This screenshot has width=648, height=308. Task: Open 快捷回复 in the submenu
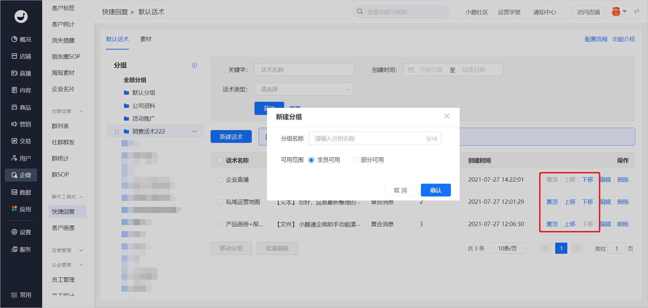click(67, 212)
